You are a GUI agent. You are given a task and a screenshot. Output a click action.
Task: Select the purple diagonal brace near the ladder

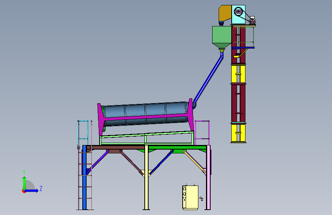(98, 162)
